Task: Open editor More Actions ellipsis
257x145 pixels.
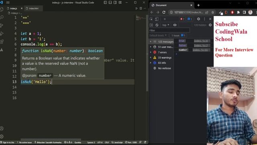Action: tap(145, 8)
